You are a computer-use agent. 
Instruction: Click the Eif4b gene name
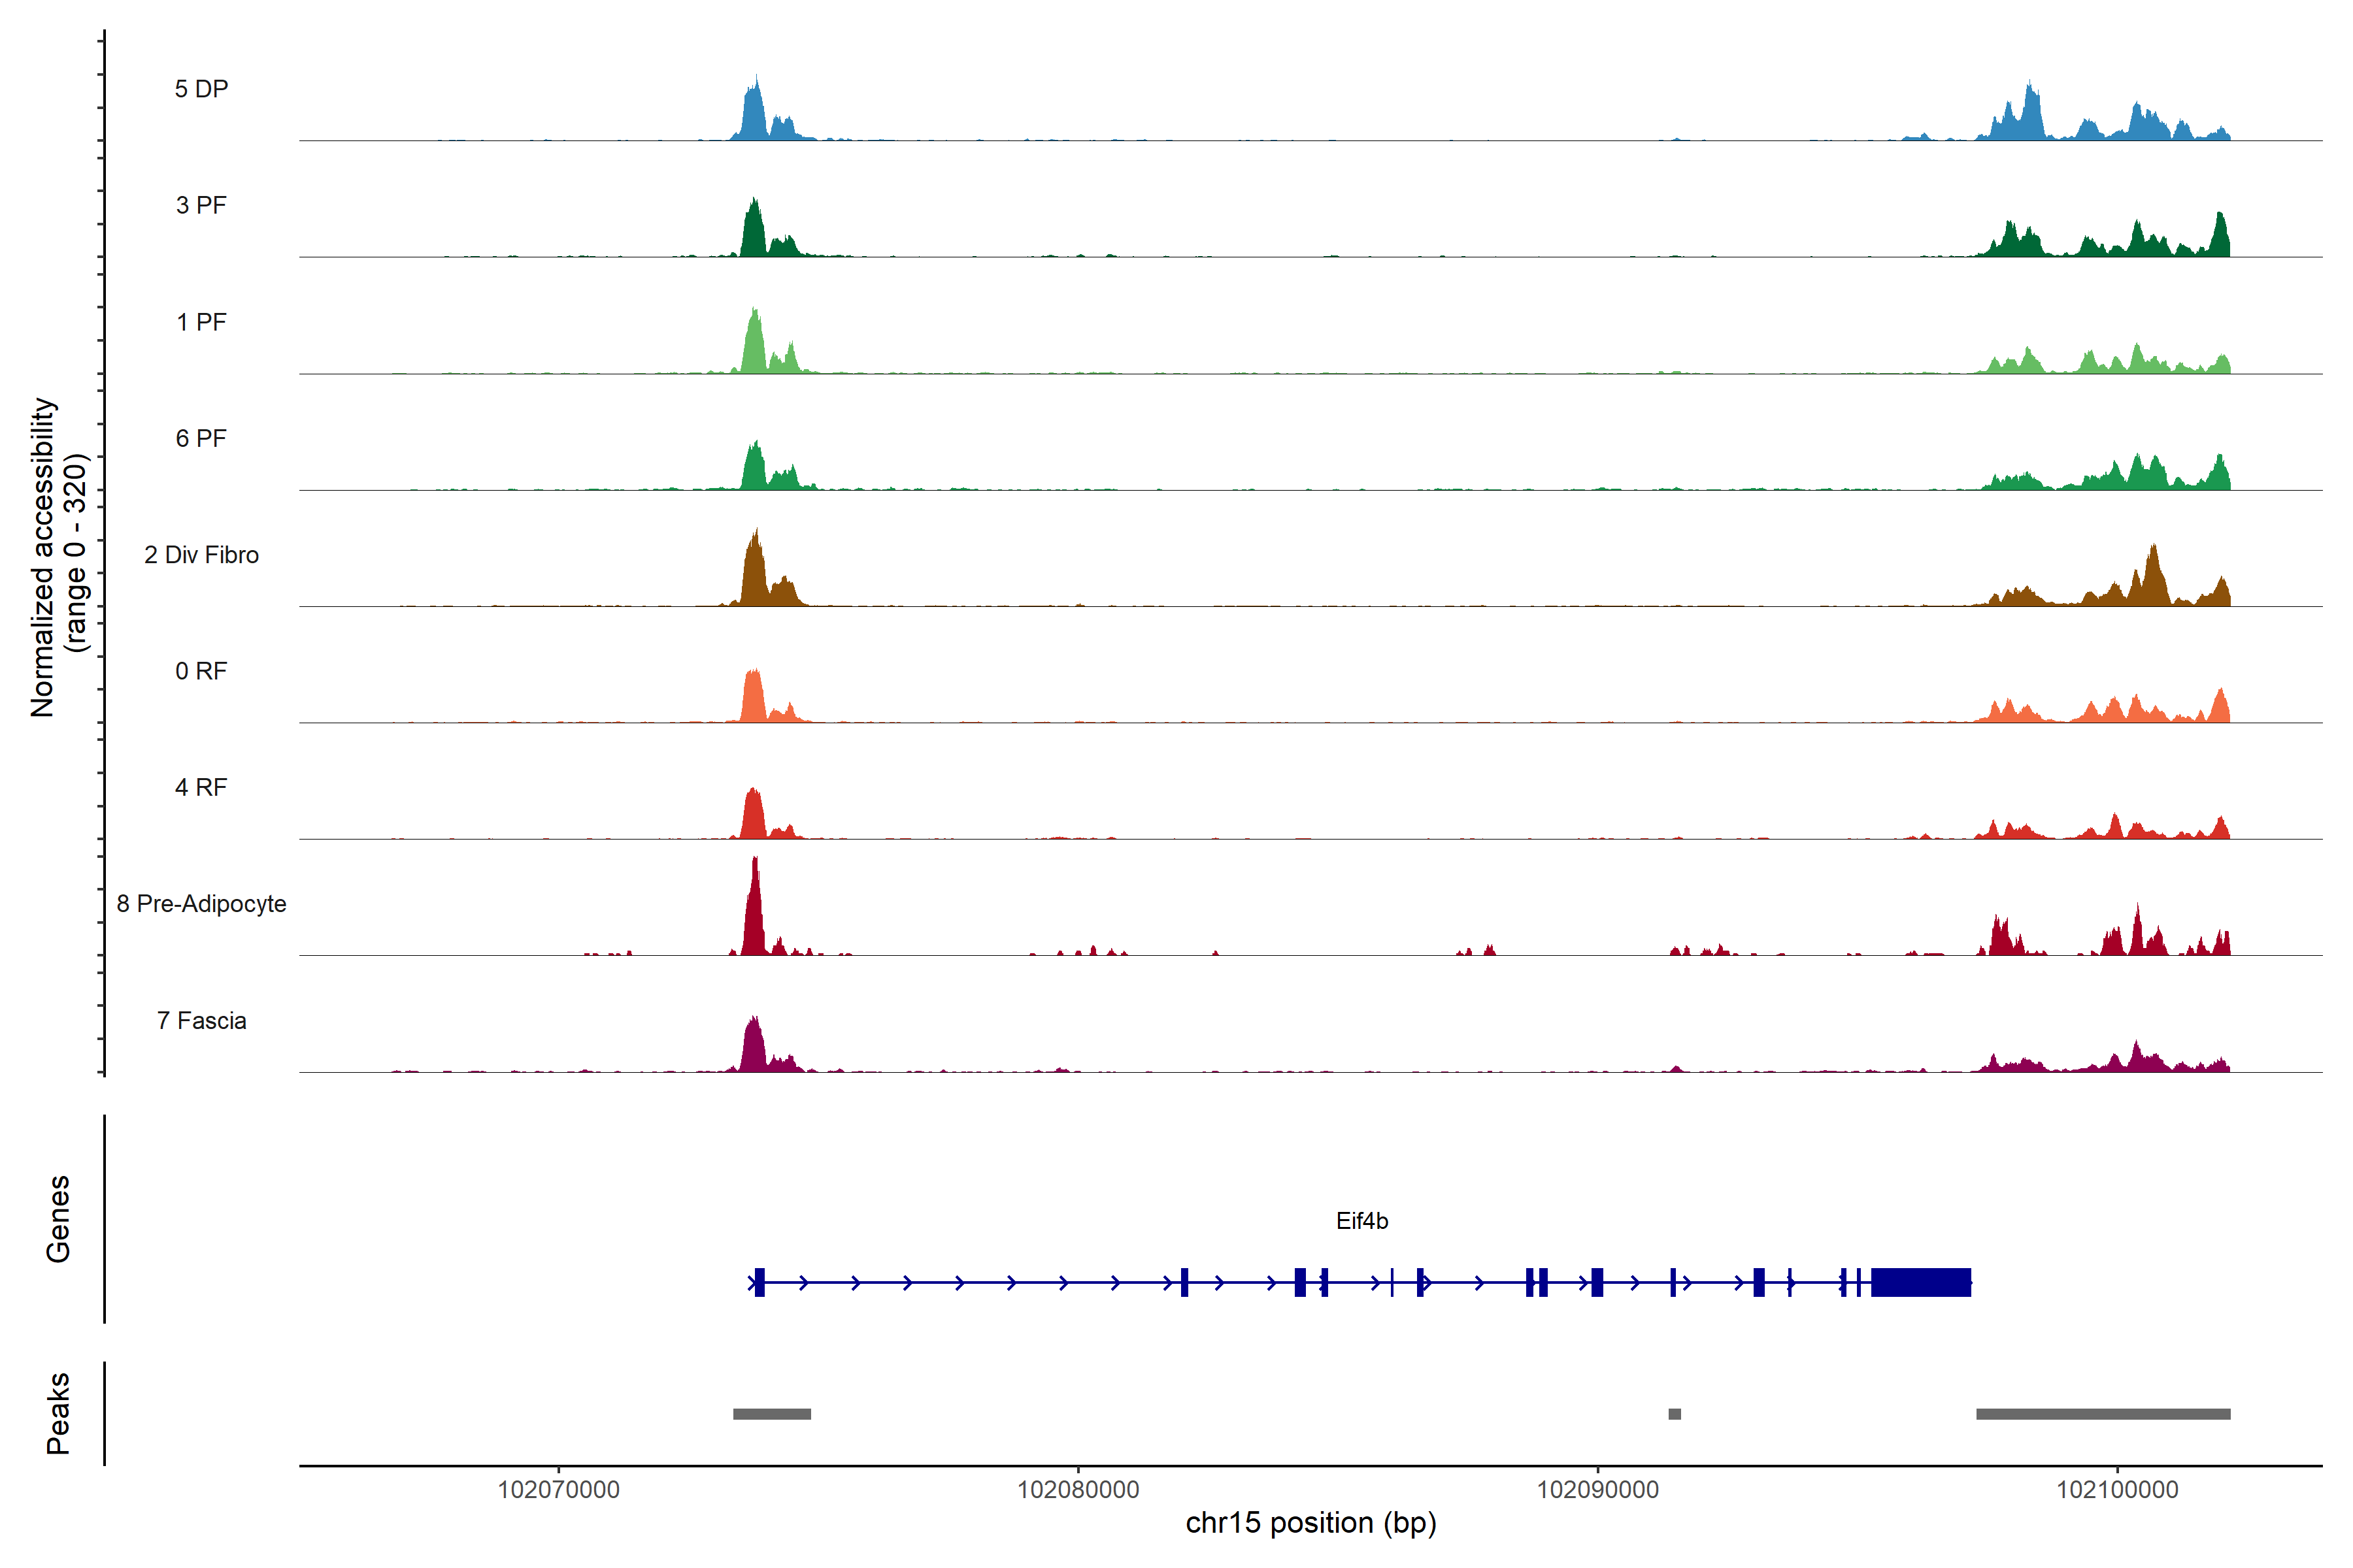[1361, 1221]
